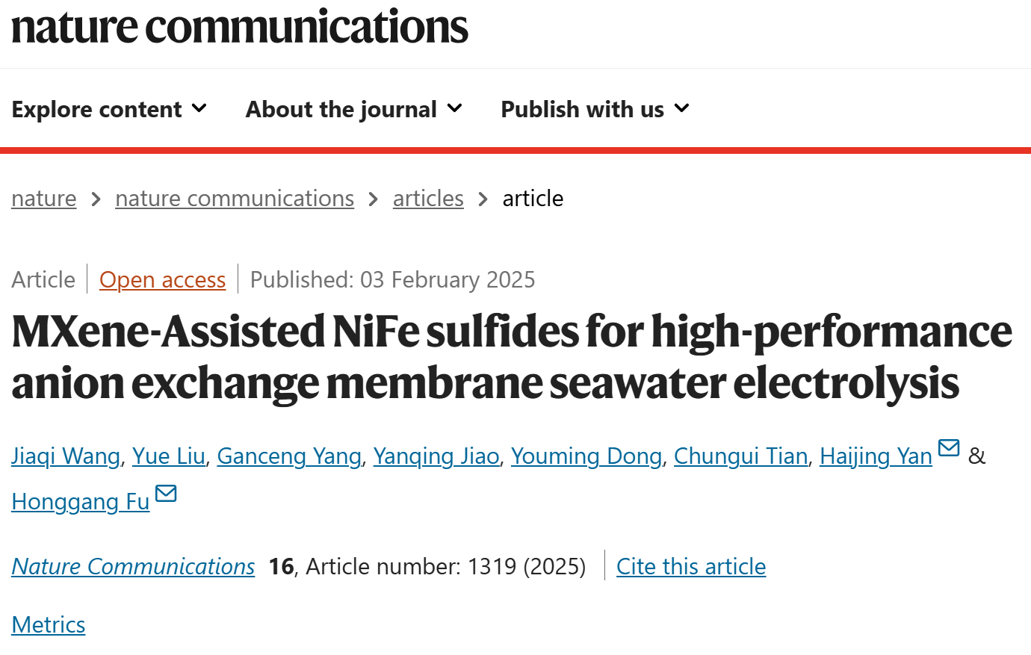Click the email icon next to Haijing Yan
The image size is (1031, 655).
coord(949,447)
